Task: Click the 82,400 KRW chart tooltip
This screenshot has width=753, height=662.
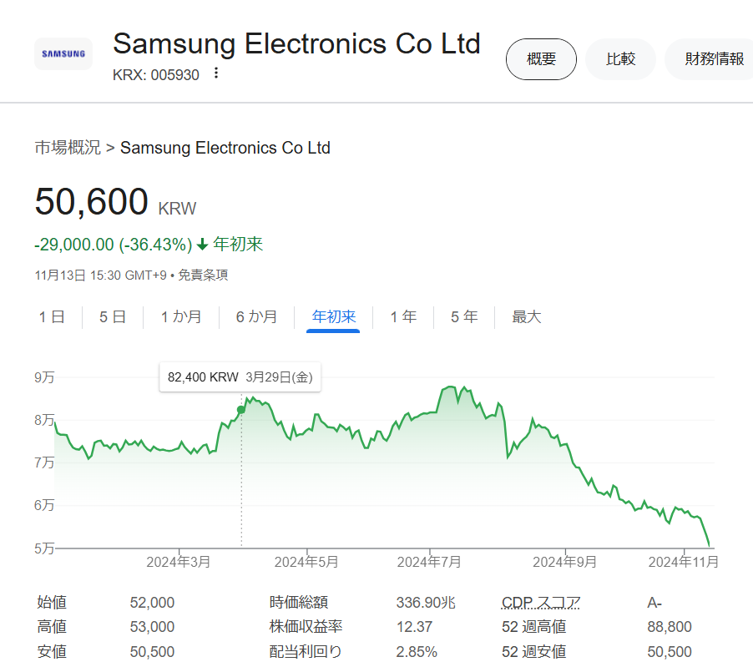Action: 240,377
